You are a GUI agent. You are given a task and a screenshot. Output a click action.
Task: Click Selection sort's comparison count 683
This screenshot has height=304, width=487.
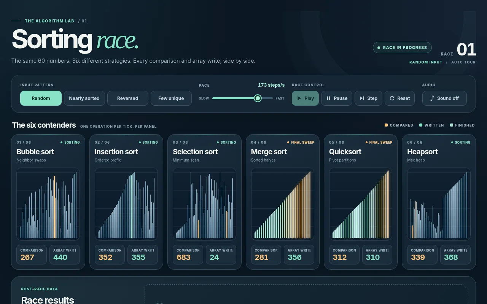coord(184,257)
